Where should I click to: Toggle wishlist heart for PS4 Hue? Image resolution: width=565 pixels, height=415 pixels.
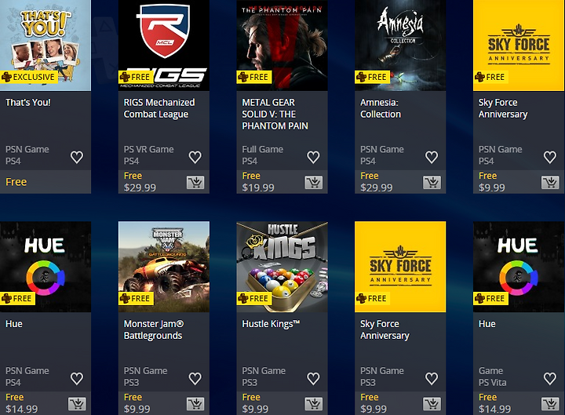77,379
